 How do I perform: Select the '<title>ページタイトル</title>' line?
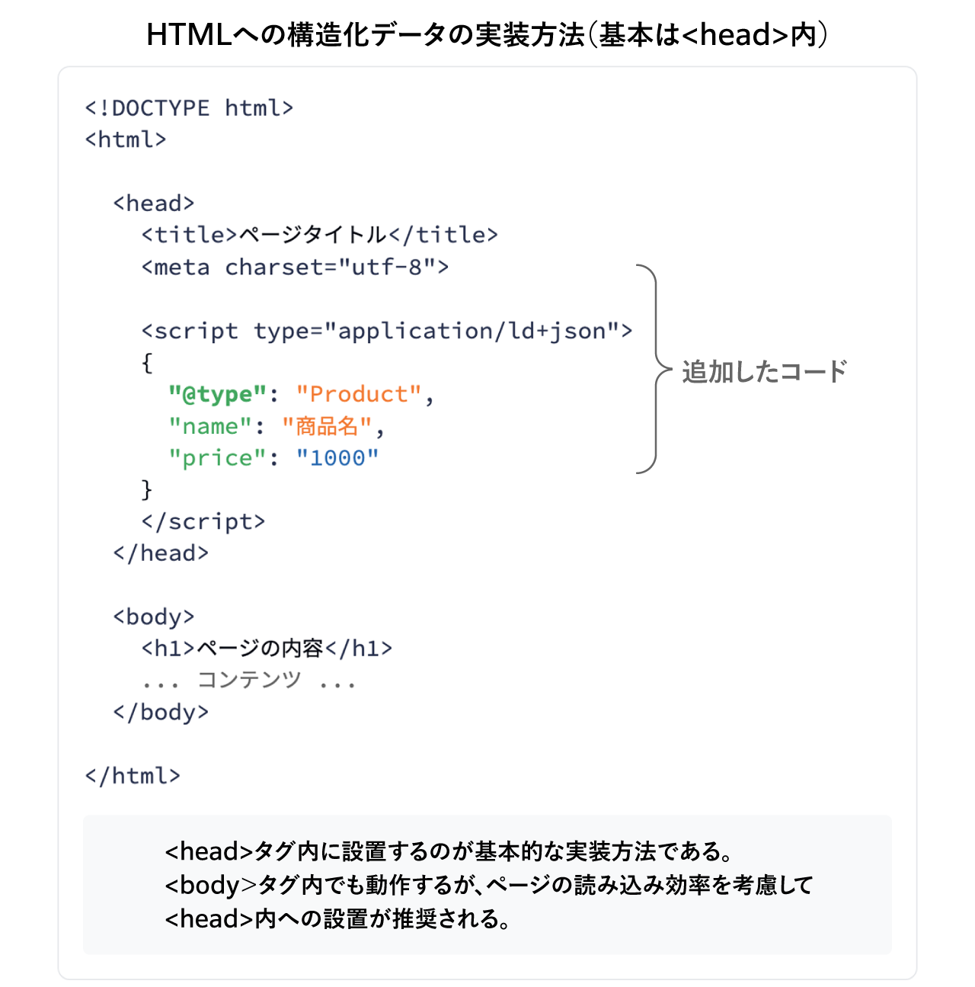(320, 235)
